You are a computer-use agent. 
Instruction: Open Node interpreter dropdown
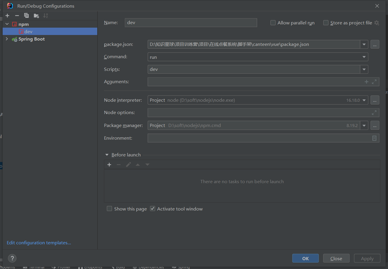[364, 100]
